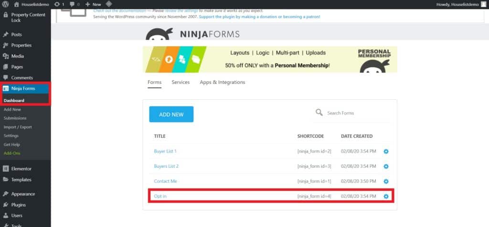Click the Users sidebar icon
489x227 pixels.
(6, 216)
